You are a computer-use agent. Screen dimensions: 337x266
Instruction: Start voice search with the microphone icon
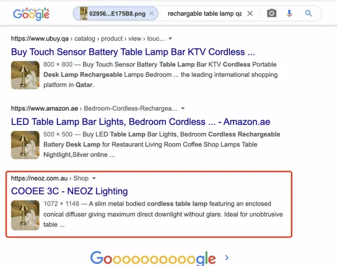click(289, 13)
